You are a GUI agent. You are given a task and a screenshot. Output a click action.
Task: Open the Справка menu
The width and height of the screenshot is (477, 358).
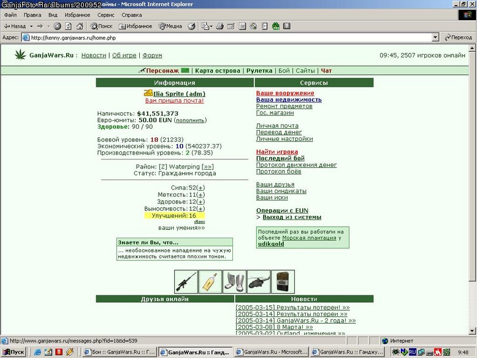(x=132, y=15)
